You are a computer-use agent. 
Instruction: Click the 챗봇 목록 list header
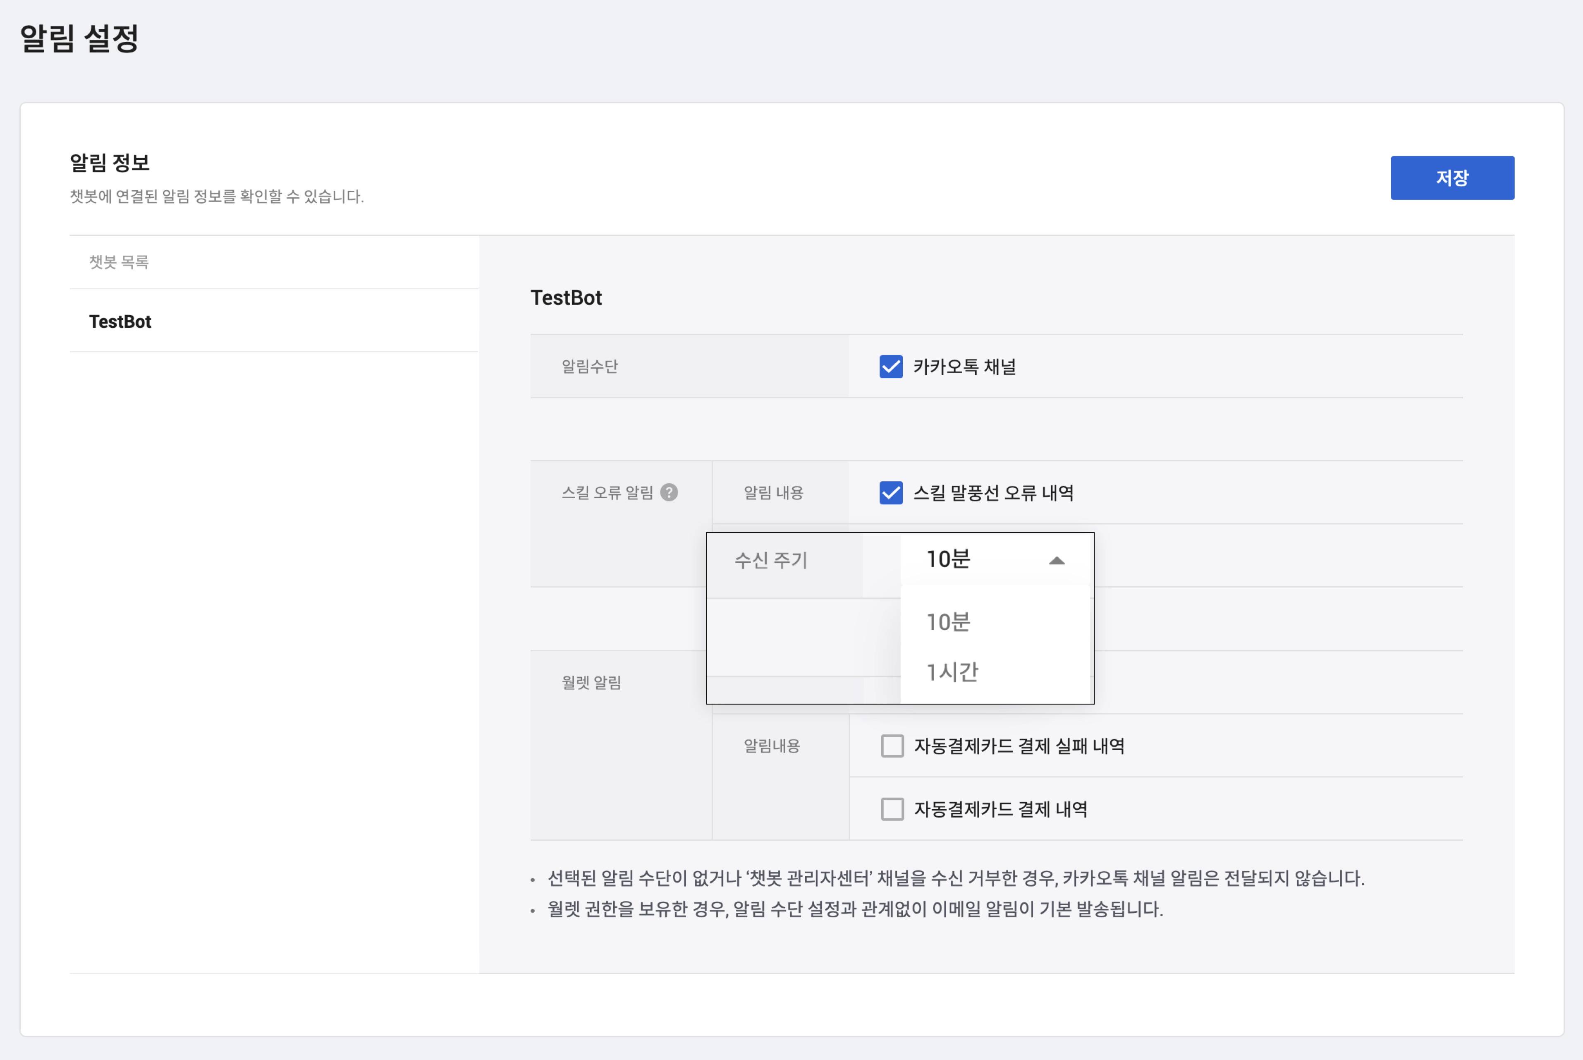pyautogui.click(x=119, y=262)
